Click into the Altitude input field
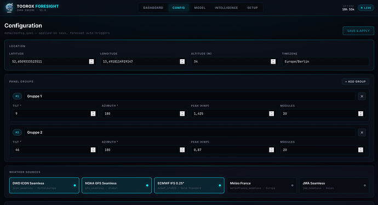378x205 pixels. pyautogui.click(x=234, y=61)
